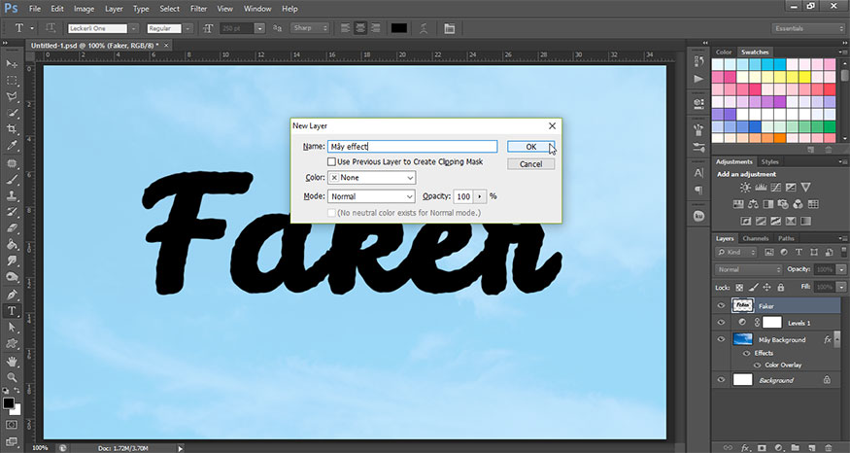
Task: Open the Kind layer filter dropdown
Action: point(736,253)
